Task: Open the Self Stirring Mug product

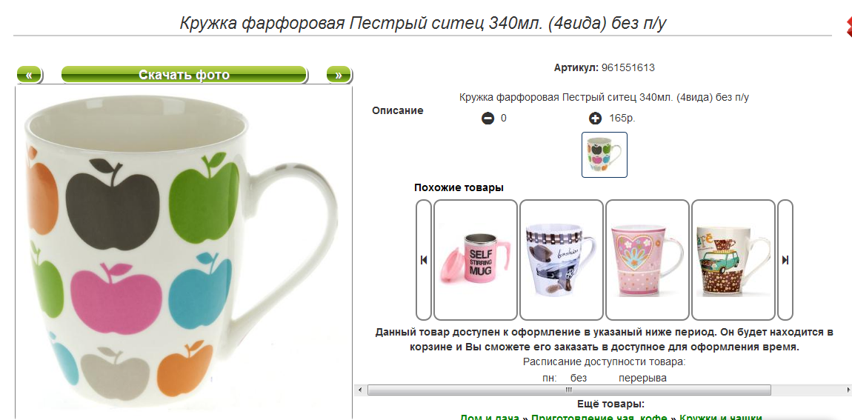Action: [x=476, y=260]
